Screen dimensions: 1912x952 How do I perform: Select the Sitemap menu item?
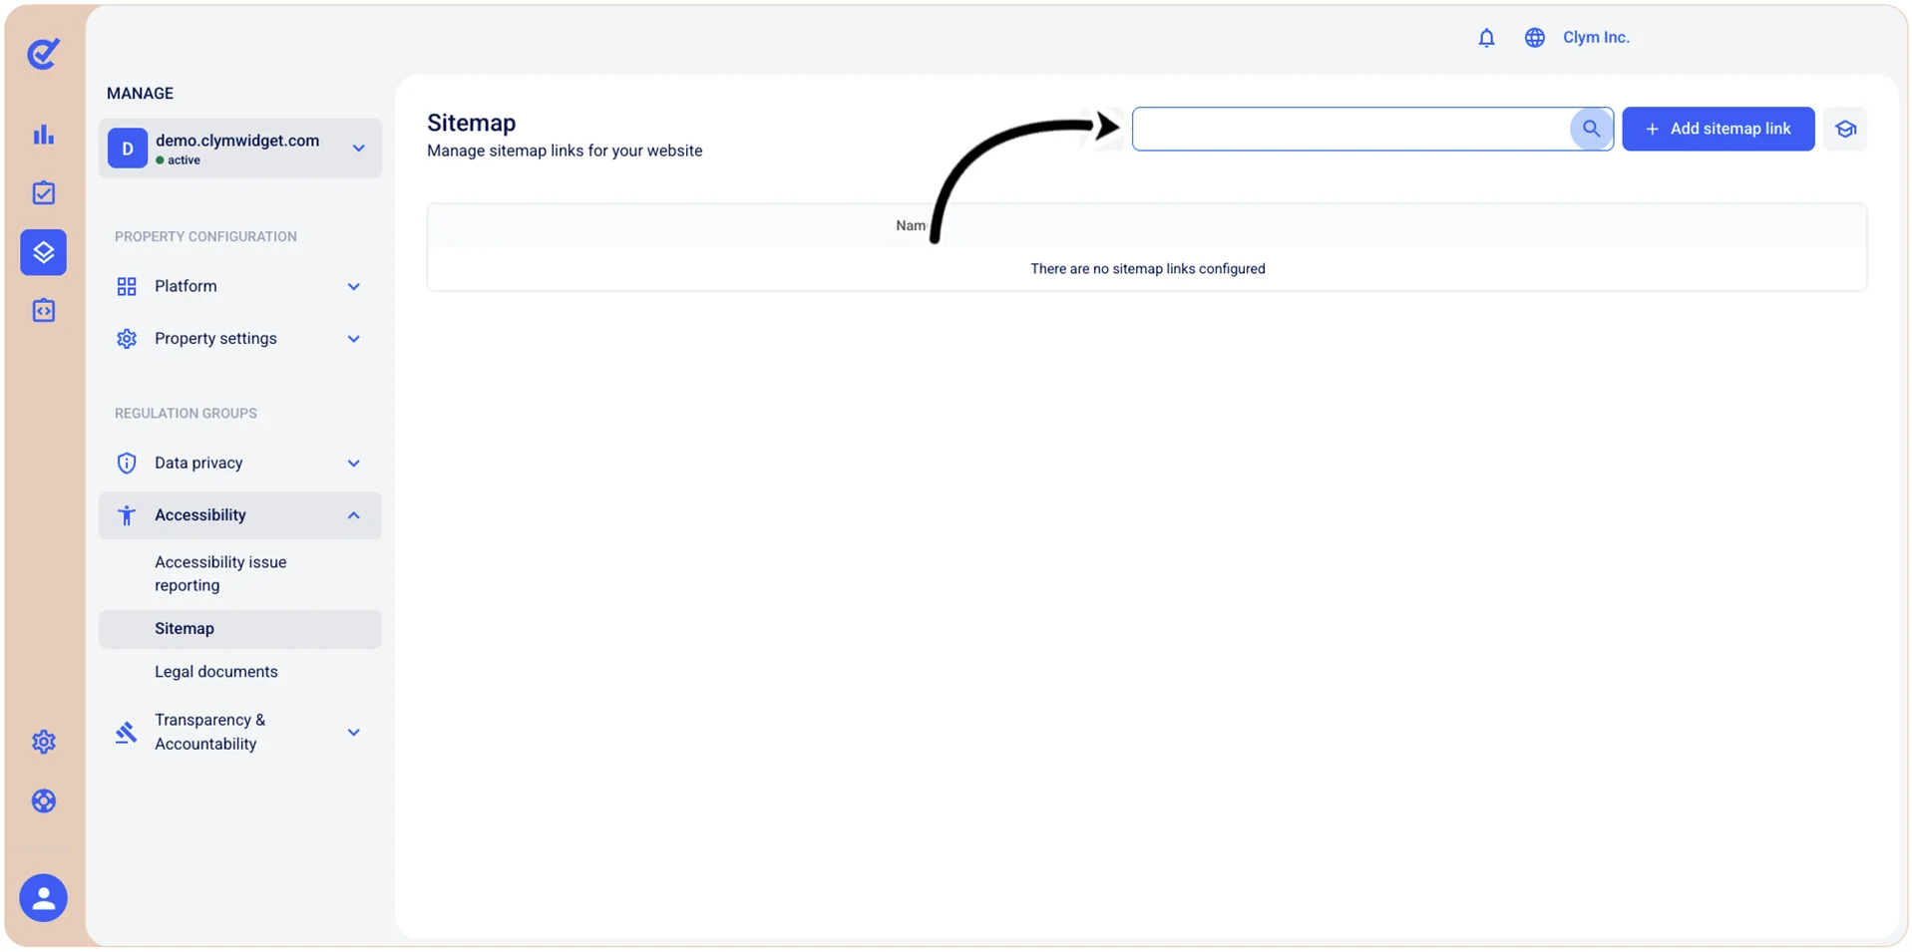click(239, 629)
